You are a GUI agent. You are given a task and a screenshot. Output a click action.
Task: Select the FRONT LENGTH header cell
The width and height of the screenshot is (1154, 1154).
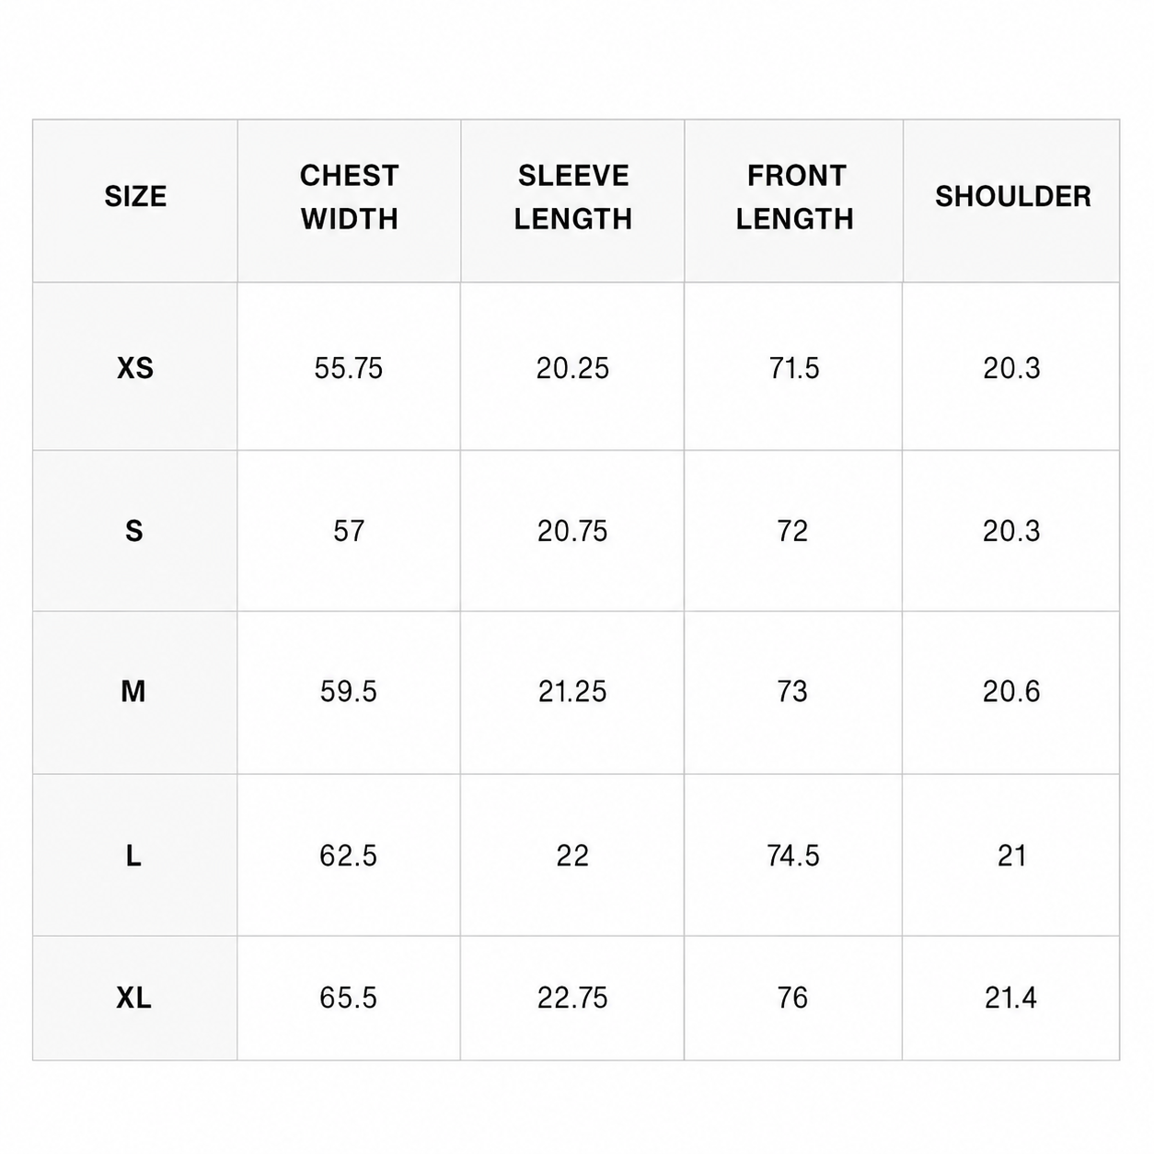795,197
